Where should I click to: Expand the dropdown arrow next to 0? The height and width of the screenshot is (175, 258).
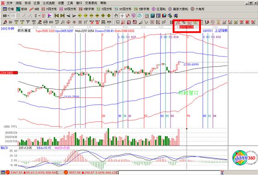point(39,16)
